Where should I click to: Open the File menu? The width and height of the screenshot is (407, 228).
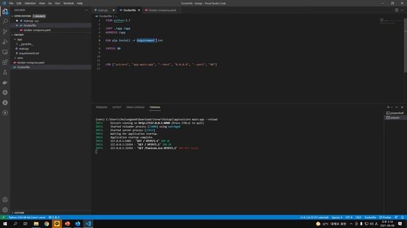click(x=11, y=3)
